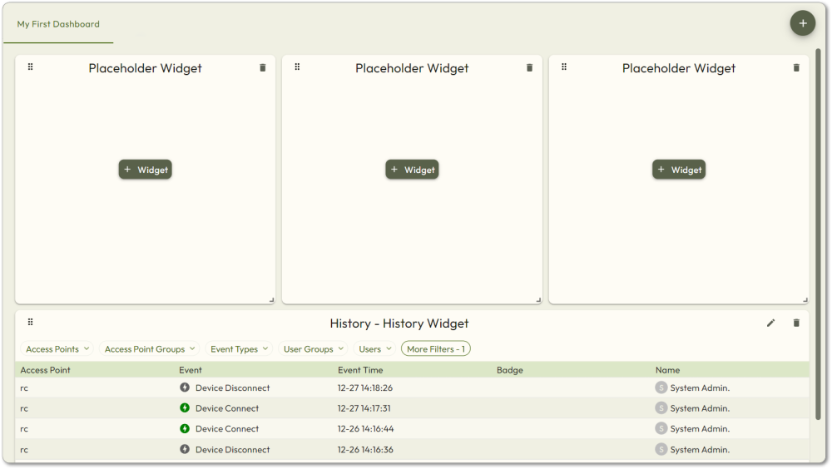
Task: Click event time 12-26 14:16:44
Action: (x=365, y=429)
